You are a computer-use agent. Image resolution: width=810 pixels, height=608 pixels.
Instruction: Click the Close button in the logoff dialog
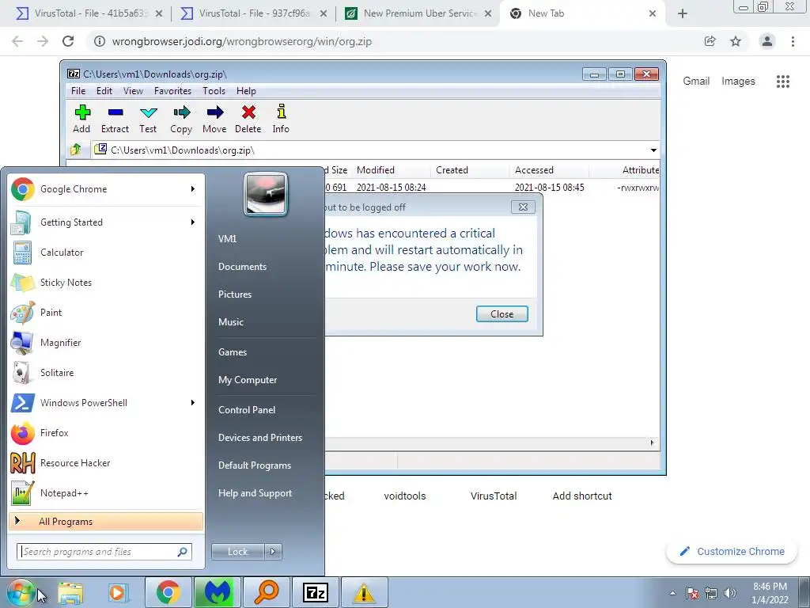(502, 314)
